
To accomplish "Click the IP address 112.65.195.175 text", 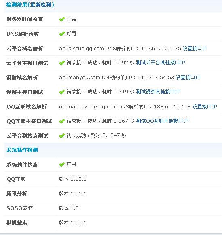I will point(161,49).
